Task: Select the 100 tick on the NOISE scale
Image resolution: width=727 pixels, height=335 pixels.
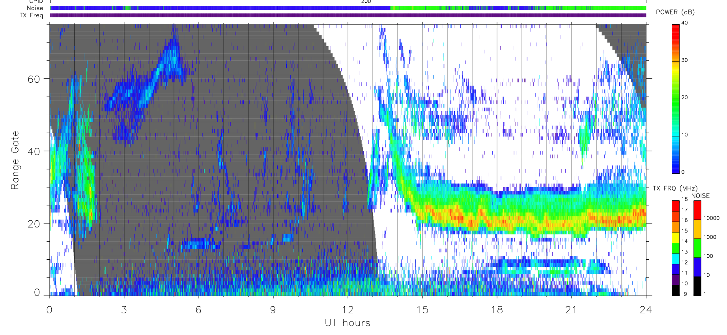Action: (x=708, y=256)
